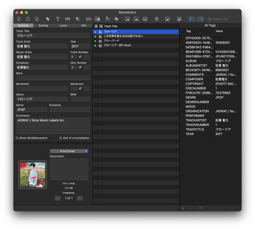Click the artwork Description text box
Image resolution: width=255 pixels, height=229 pixels.
[x=69, y=169]
